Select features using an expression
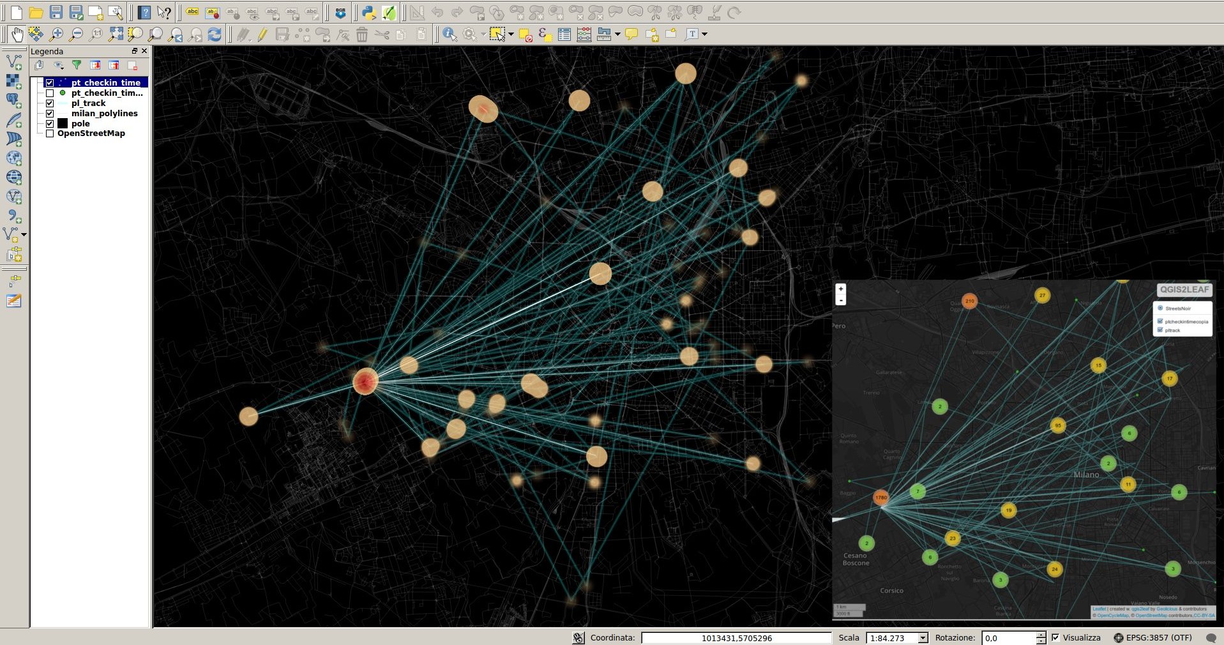The image size is (1224, 645). click(x=545, y=34)
